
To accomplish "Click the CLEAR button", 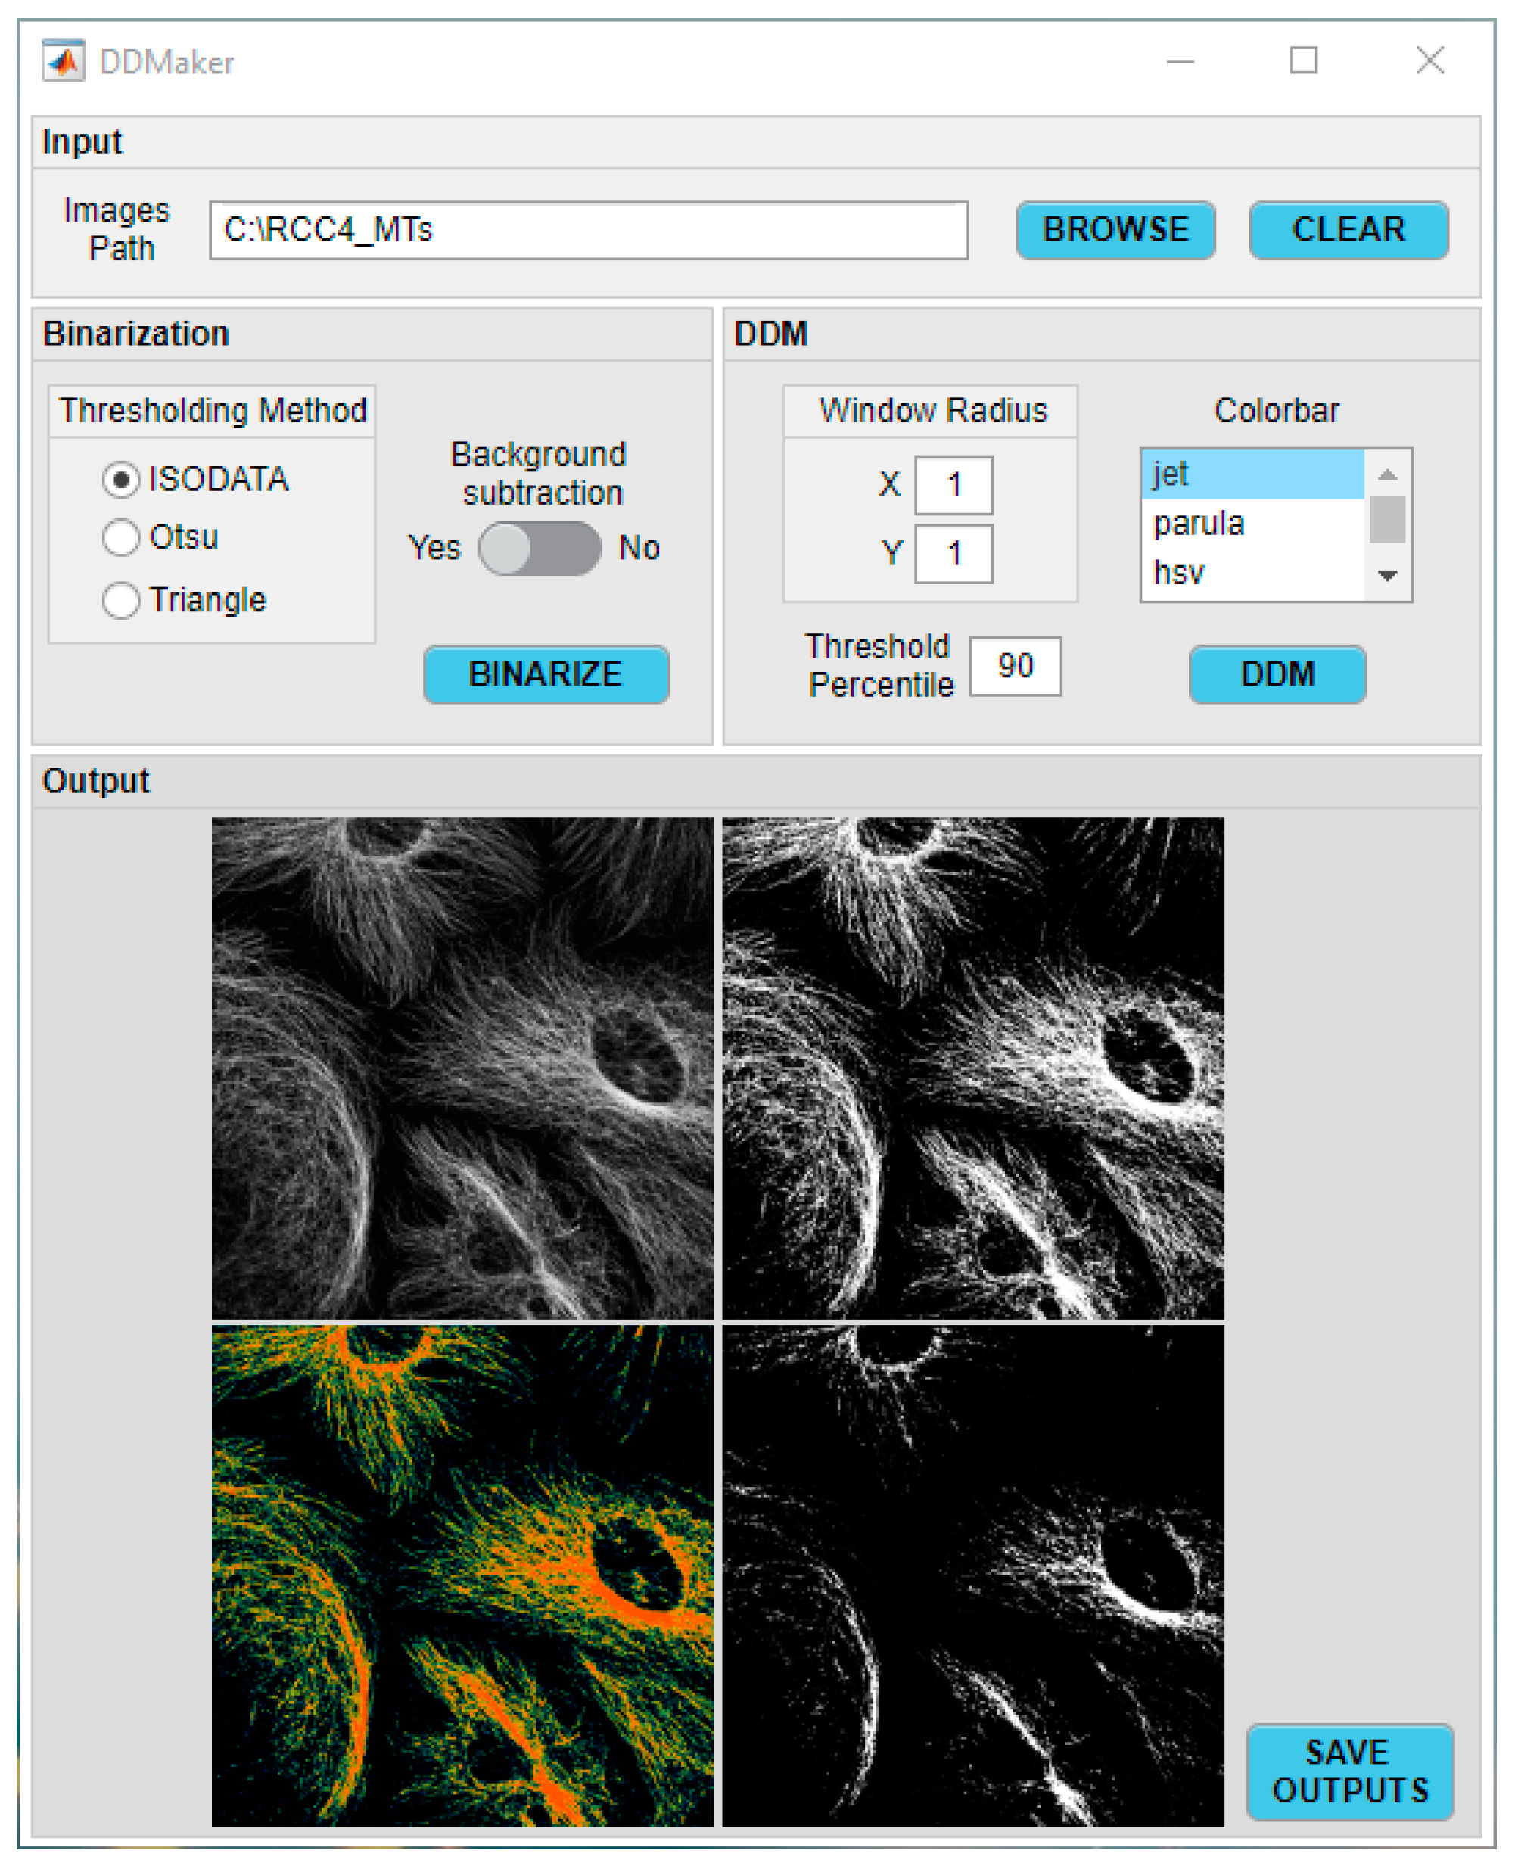I will (x=1348, y=230).
